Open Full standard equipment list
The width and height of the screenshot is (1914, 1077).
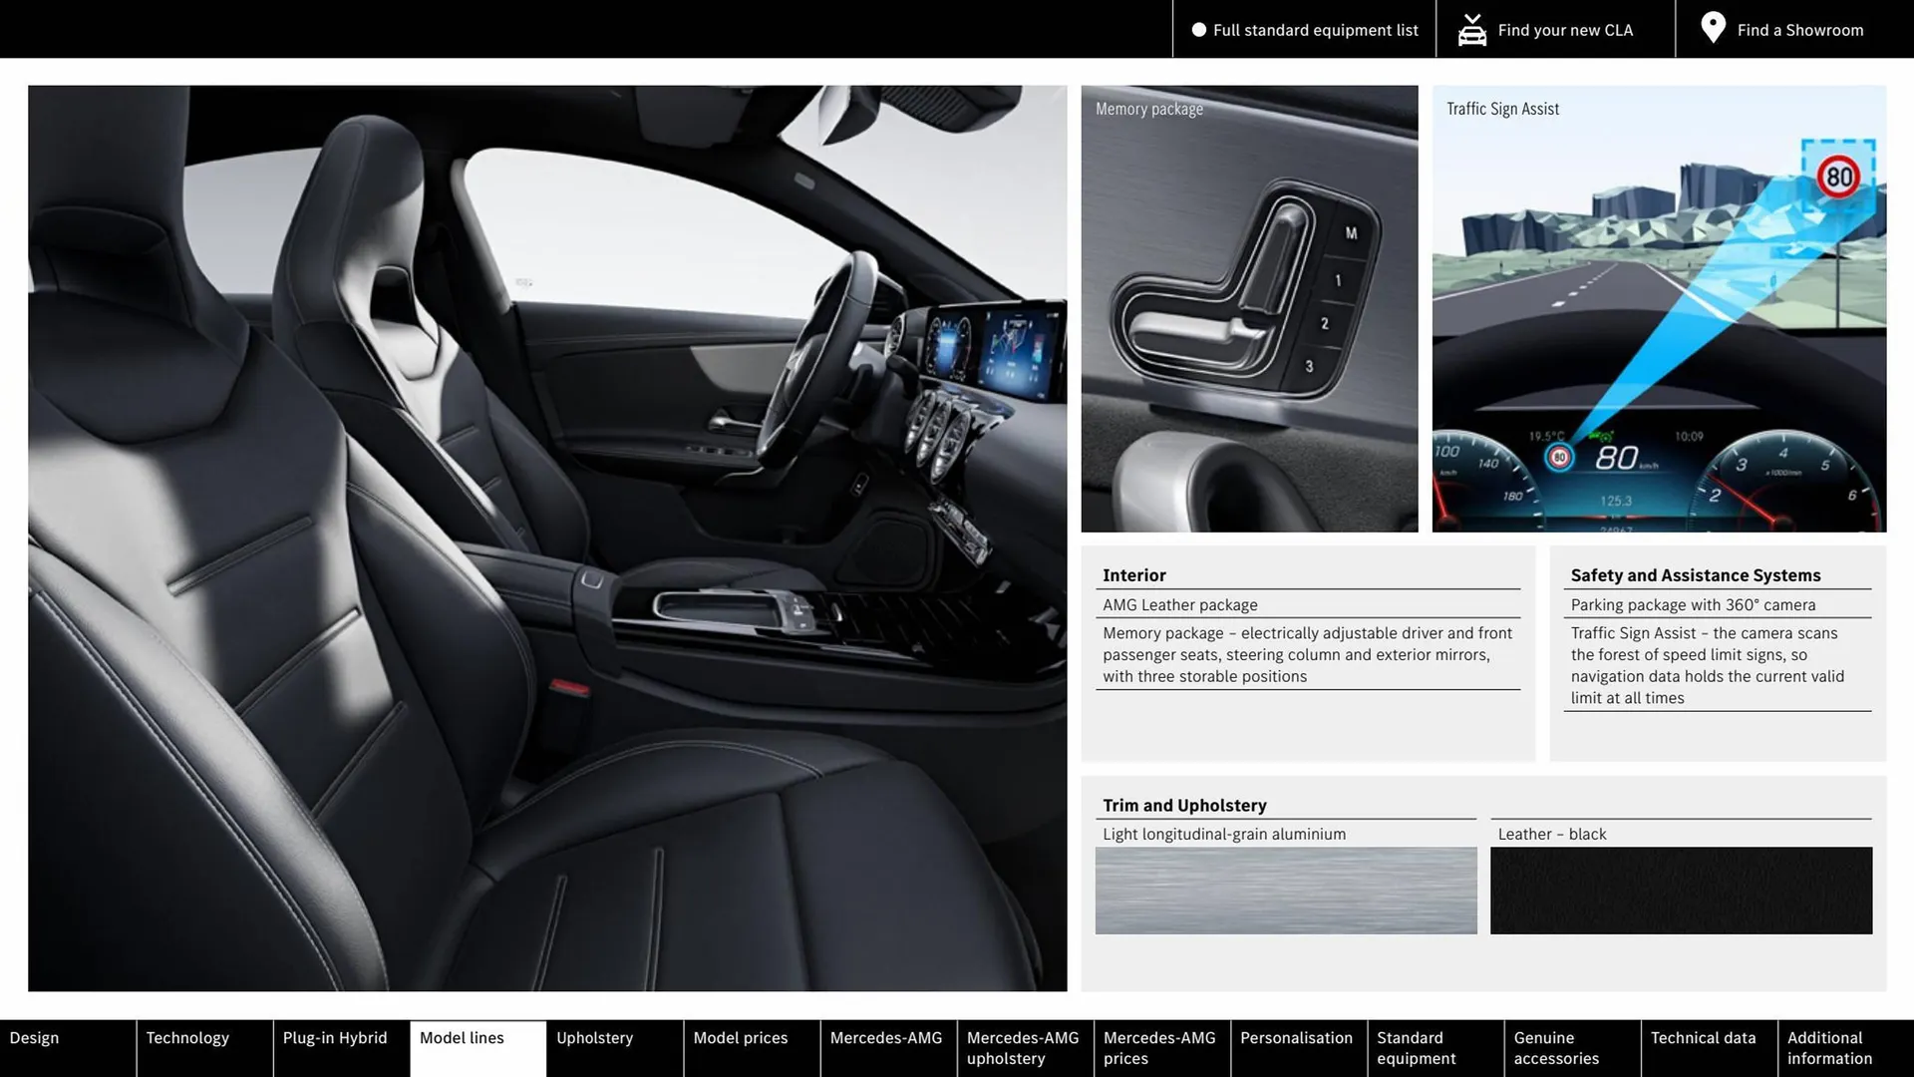(x=1316, y=30)
